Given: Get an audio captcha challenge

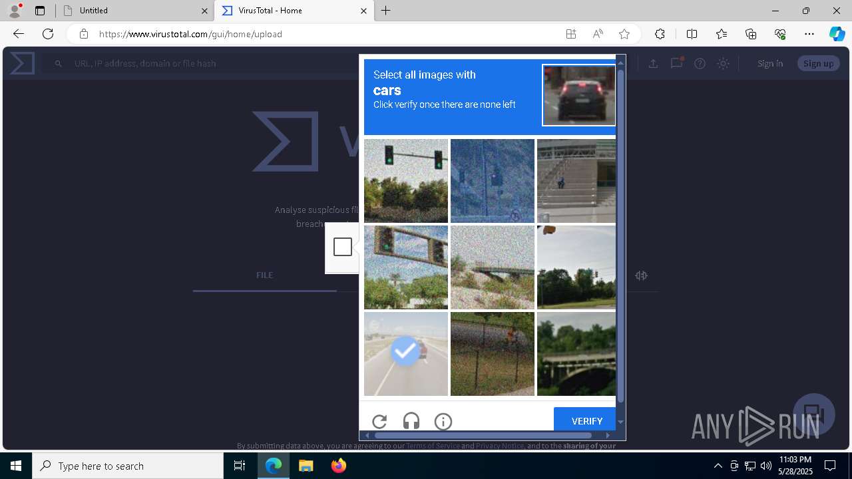Looking at the screenshot, I should click(x=411, y=421).
